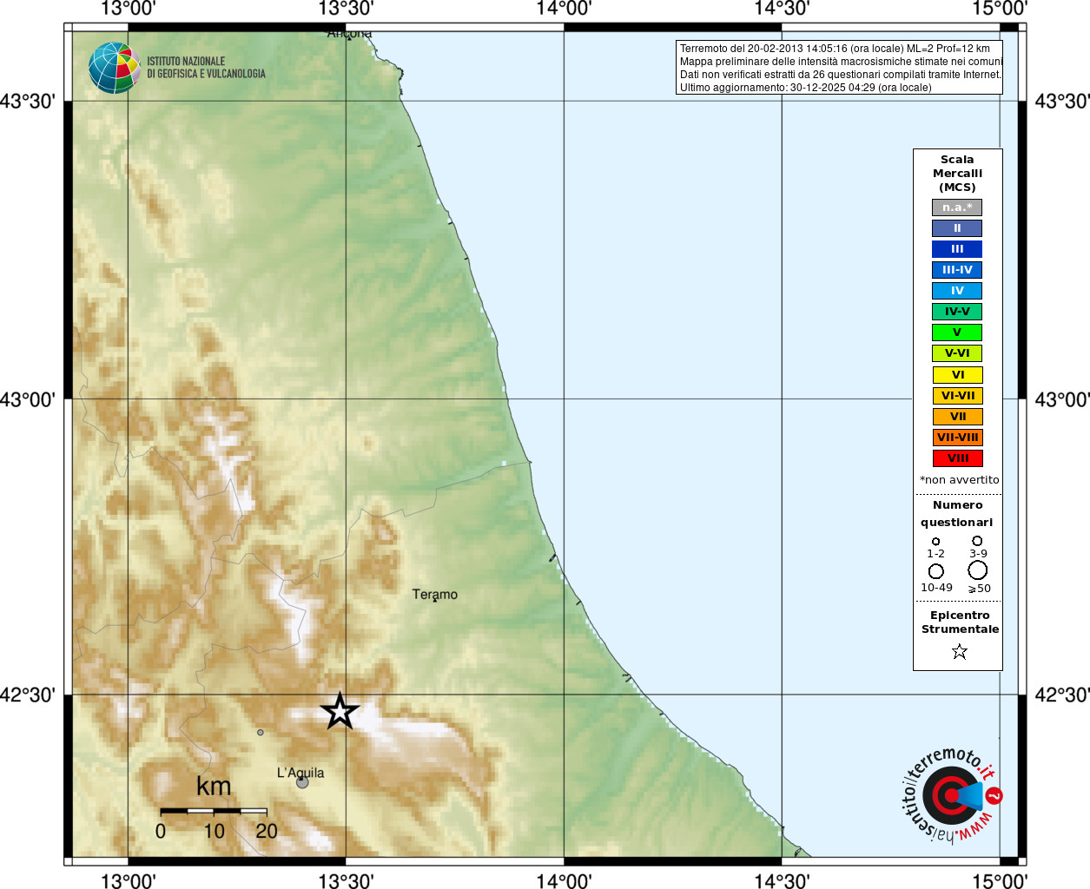Image resolution: width=1090 pixels, height=889 pixels.
Task: Click the 10-49 questionnaire circle symbol
Action: tap(936, 571)
